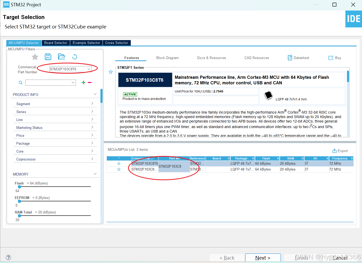Remove search field pink minus

click(90, 82)
